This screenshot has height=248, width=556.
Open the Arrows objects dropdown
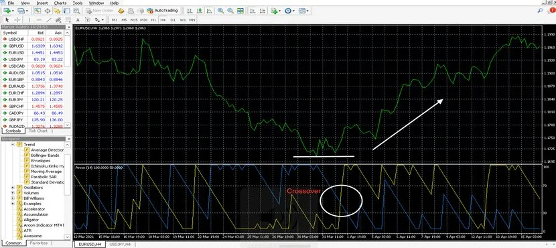(99, 20)
